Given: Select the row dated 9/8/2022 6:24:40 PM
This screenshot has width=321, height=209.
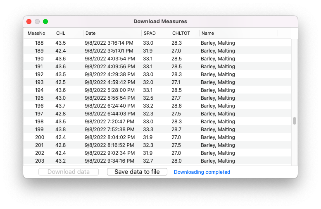Looking at the screenshot, I should point(157,106).
